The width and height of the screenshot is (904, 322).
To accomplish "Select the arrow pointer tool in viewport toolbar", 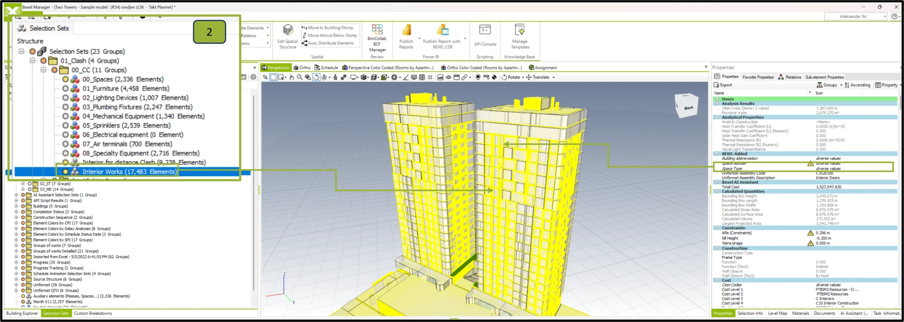I will [265, 77].
